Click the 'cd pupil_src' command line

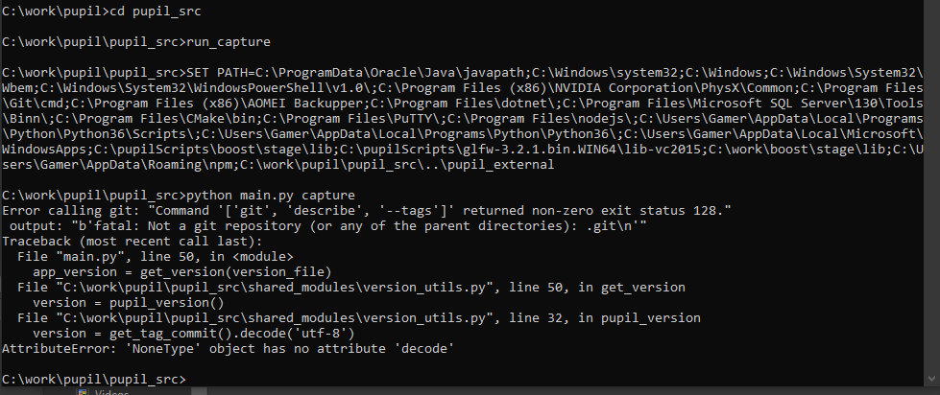click(x=109, y=12)
